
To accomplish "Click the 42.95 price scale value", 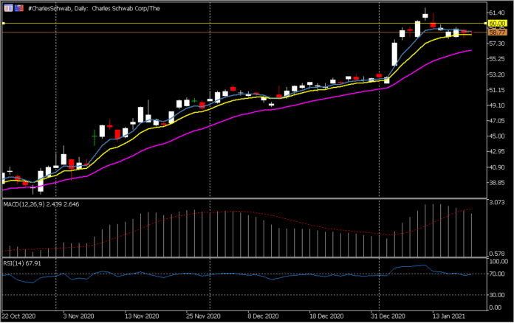I will (496, 151).
